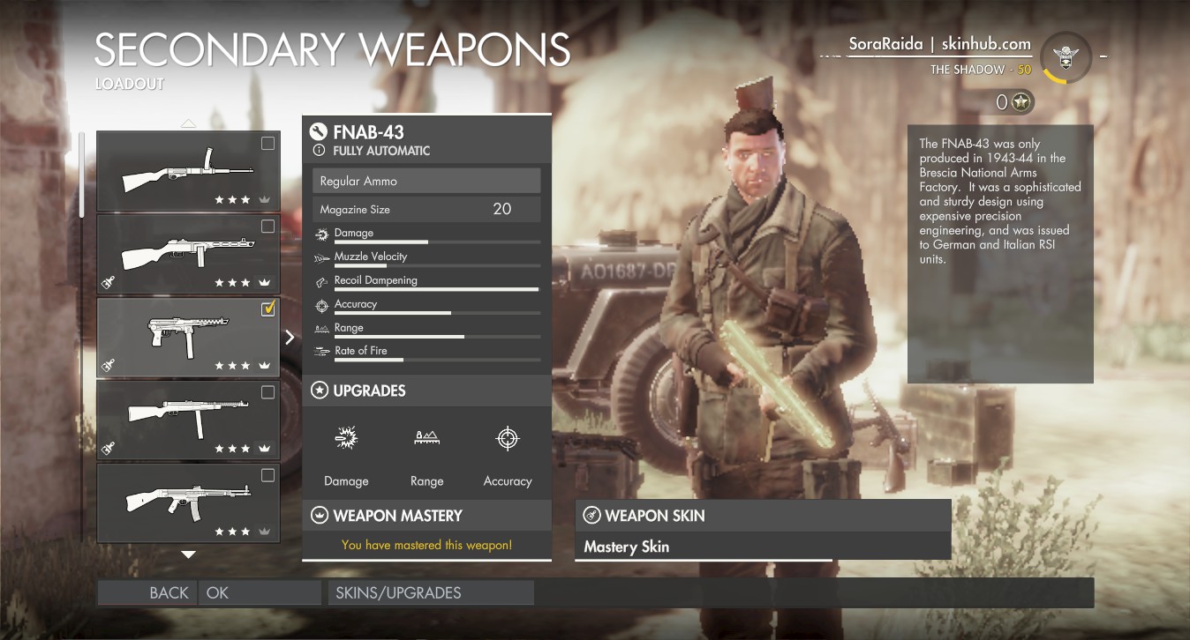Viewport: 1190px width, 640px height.
Task: Check the first weapon's selection checkbox
Action: (x=267, y=144)
